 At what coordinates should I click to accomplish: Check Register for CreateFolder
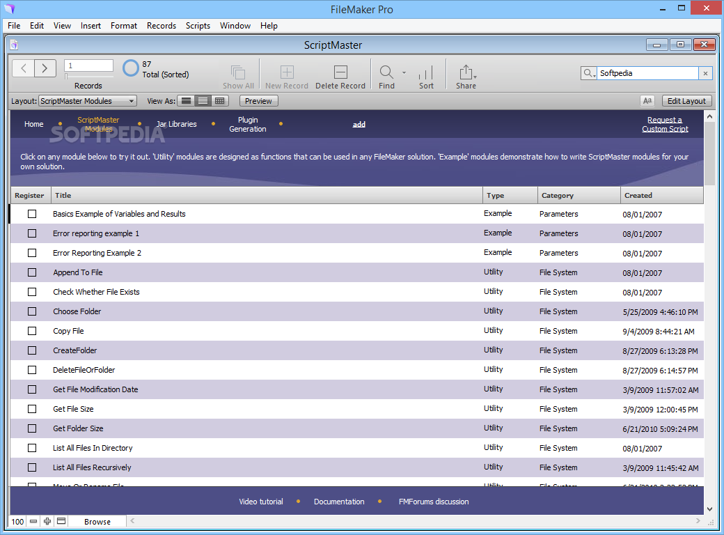click(32, 350)
